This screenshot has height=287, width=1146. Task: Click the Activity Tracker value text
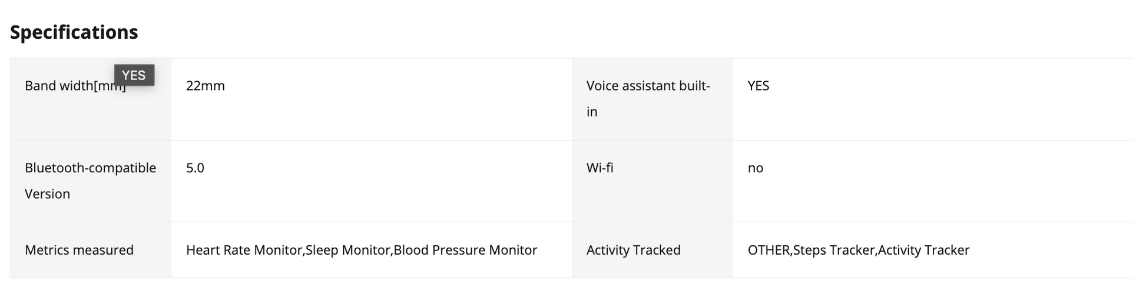(923, 250)
